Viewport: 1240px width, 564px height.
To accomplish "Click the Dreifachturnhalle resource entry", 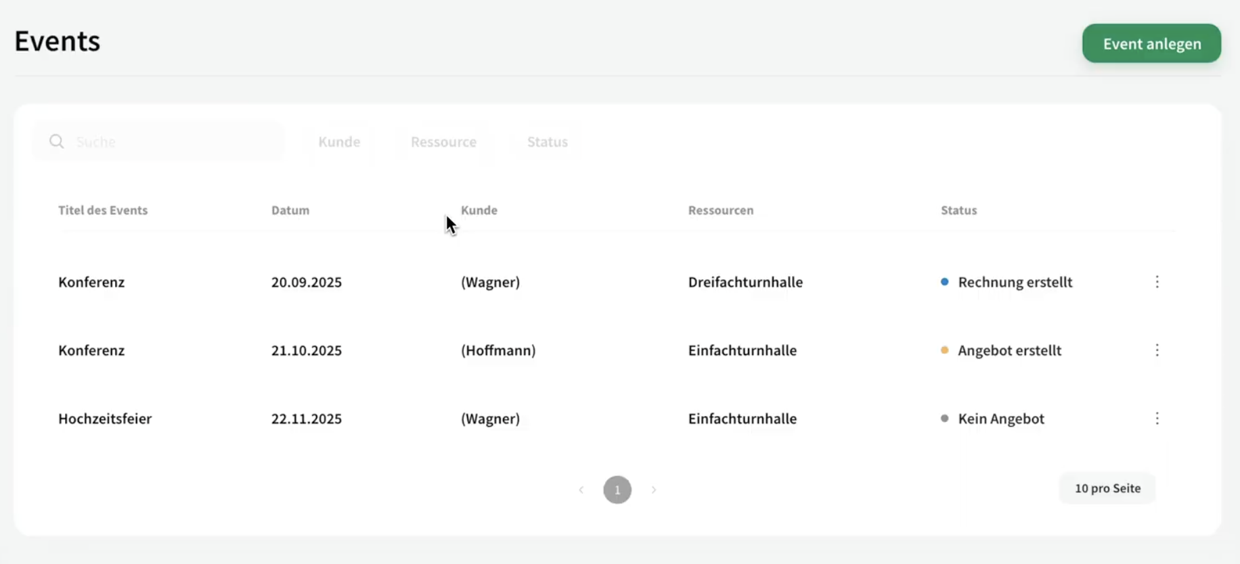I will coord(745,282).
